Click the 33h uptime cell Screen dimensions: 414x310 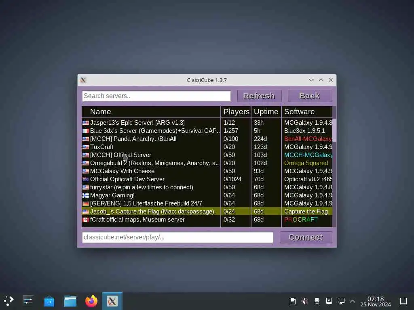click(259, 123)
